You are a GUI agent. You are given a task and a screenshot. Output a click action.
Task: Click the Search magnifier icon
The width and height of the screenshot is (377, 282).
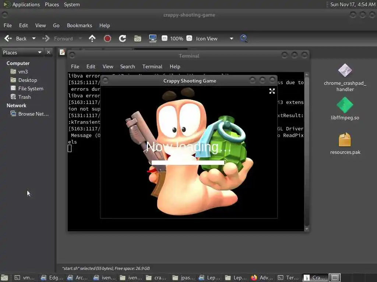click(x=244, y=38)
